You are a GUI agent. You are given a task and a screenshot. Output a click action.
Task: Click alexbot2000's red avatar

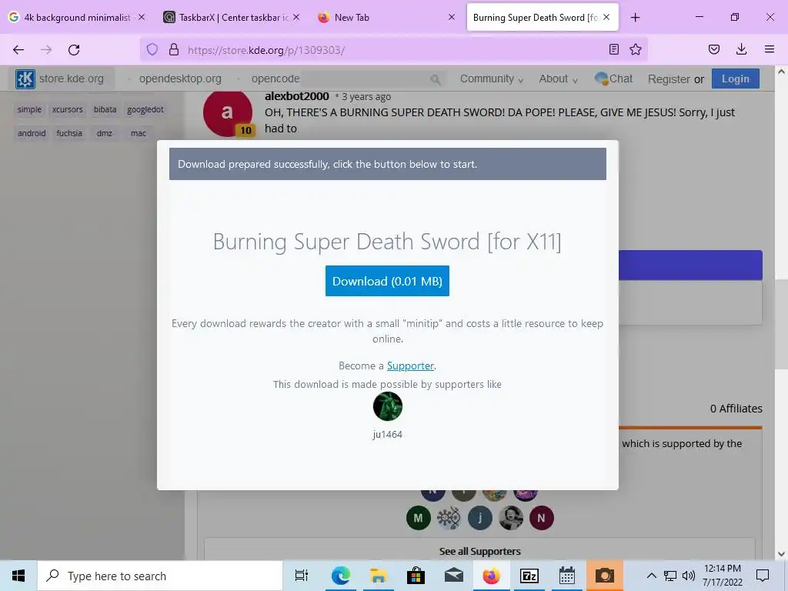point(228,112)
